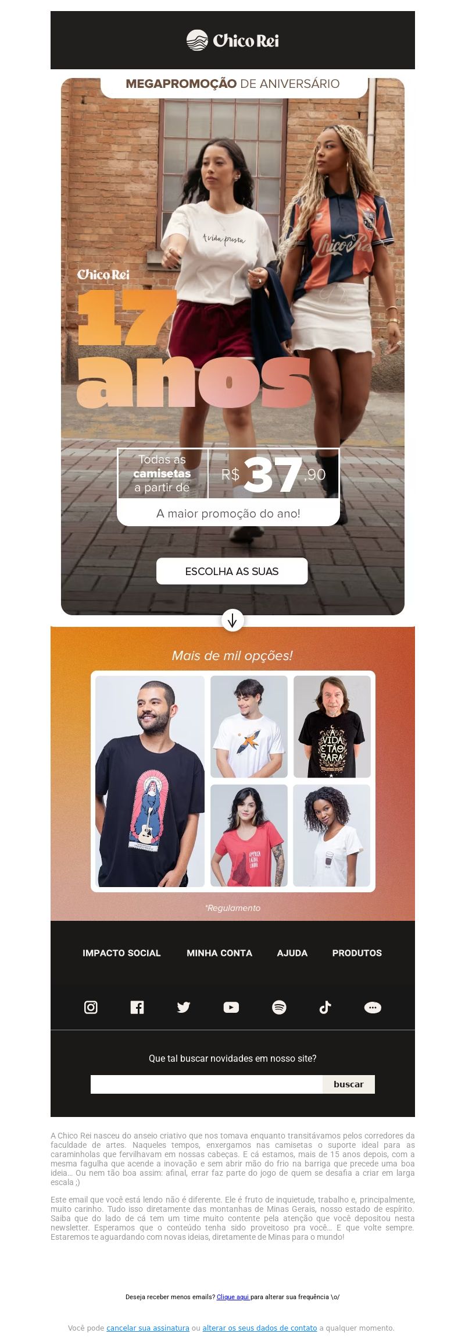Open the IMPACTO SOCIAL menu item
The width and height of the screenshot is (465, 1344).
coord(121,953)
